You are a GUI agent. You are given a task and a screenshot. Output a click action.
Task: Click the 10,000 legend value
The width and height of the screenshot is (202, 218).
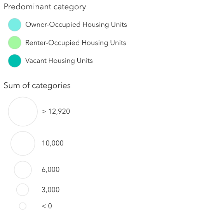[53, 143]
